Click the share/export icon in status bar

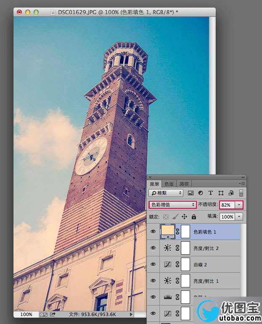tap(53, 314)
